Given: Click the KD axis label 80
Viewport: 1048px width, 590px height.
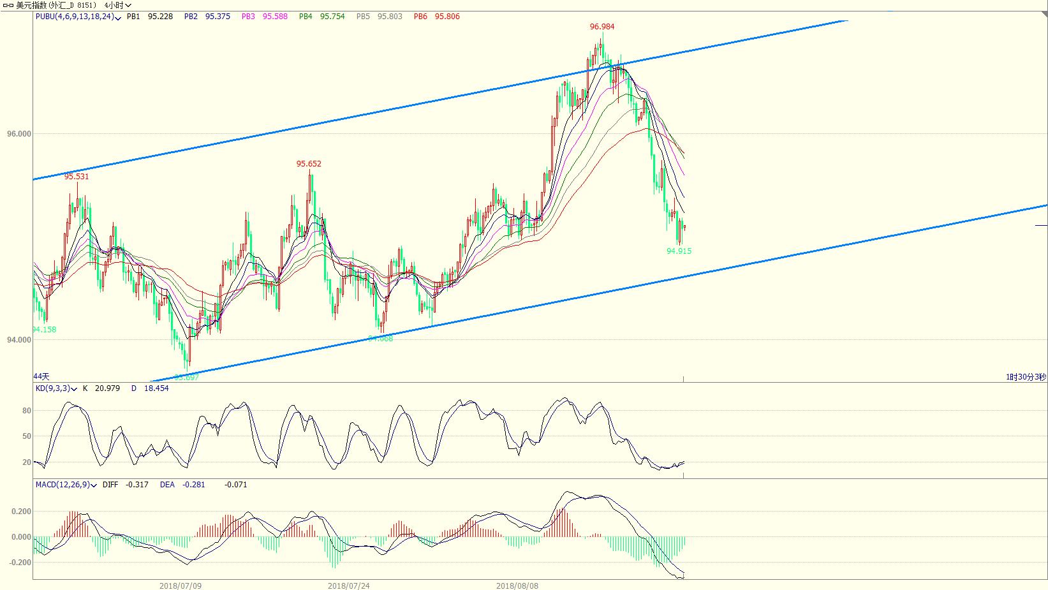Looking at the screenshot, I should [x=27, y=411].
